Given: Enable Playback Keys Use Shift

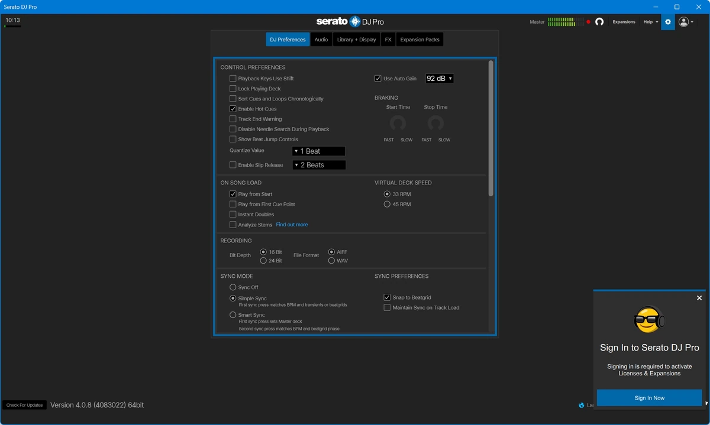Looking at the screenshot, I should [x=233, y=79].
